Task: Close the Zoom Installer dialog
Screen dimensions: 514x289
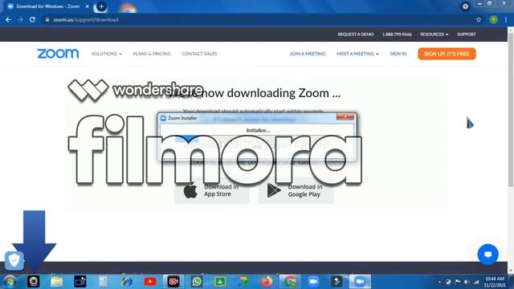Action: coord(345,116)
